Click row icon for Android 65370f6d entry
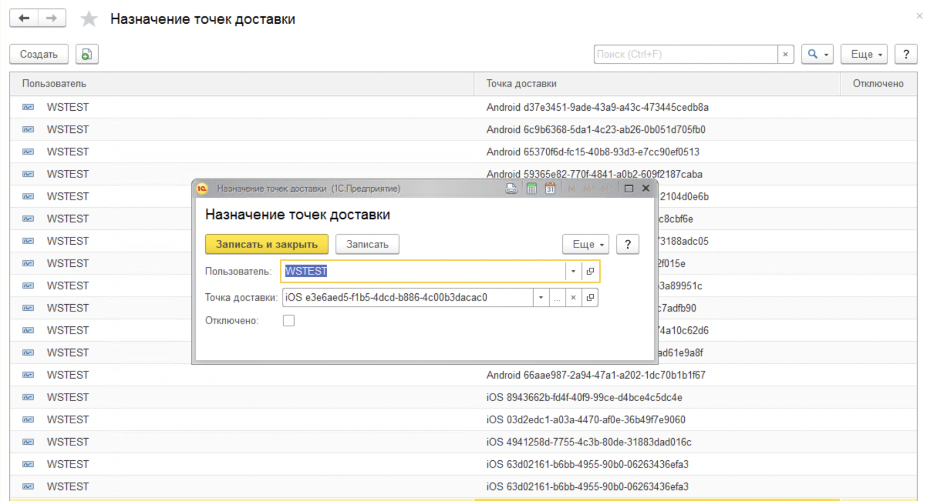Screen dimensions: 927x501 (28, 152)
